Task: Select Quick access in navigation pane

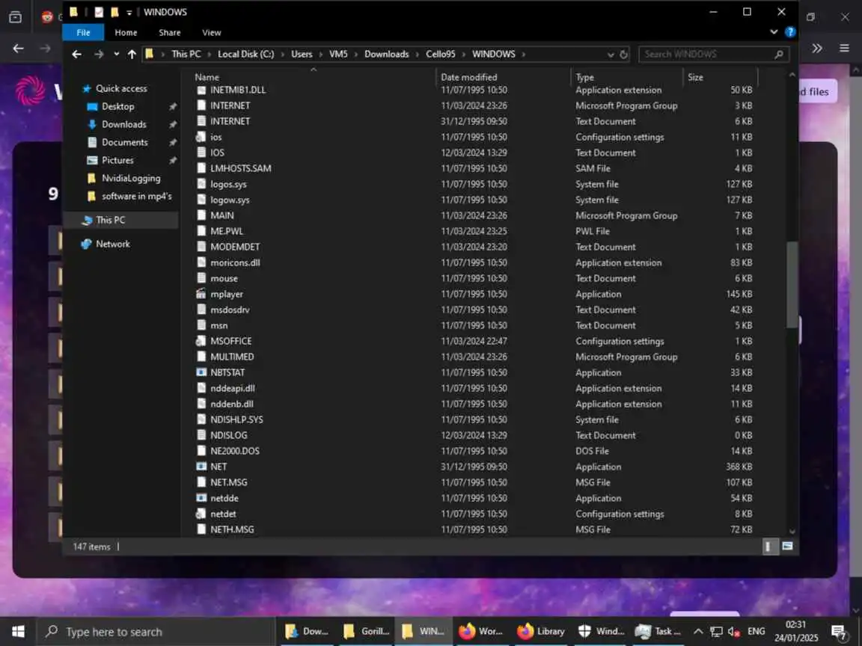Action: click(121, 88)
